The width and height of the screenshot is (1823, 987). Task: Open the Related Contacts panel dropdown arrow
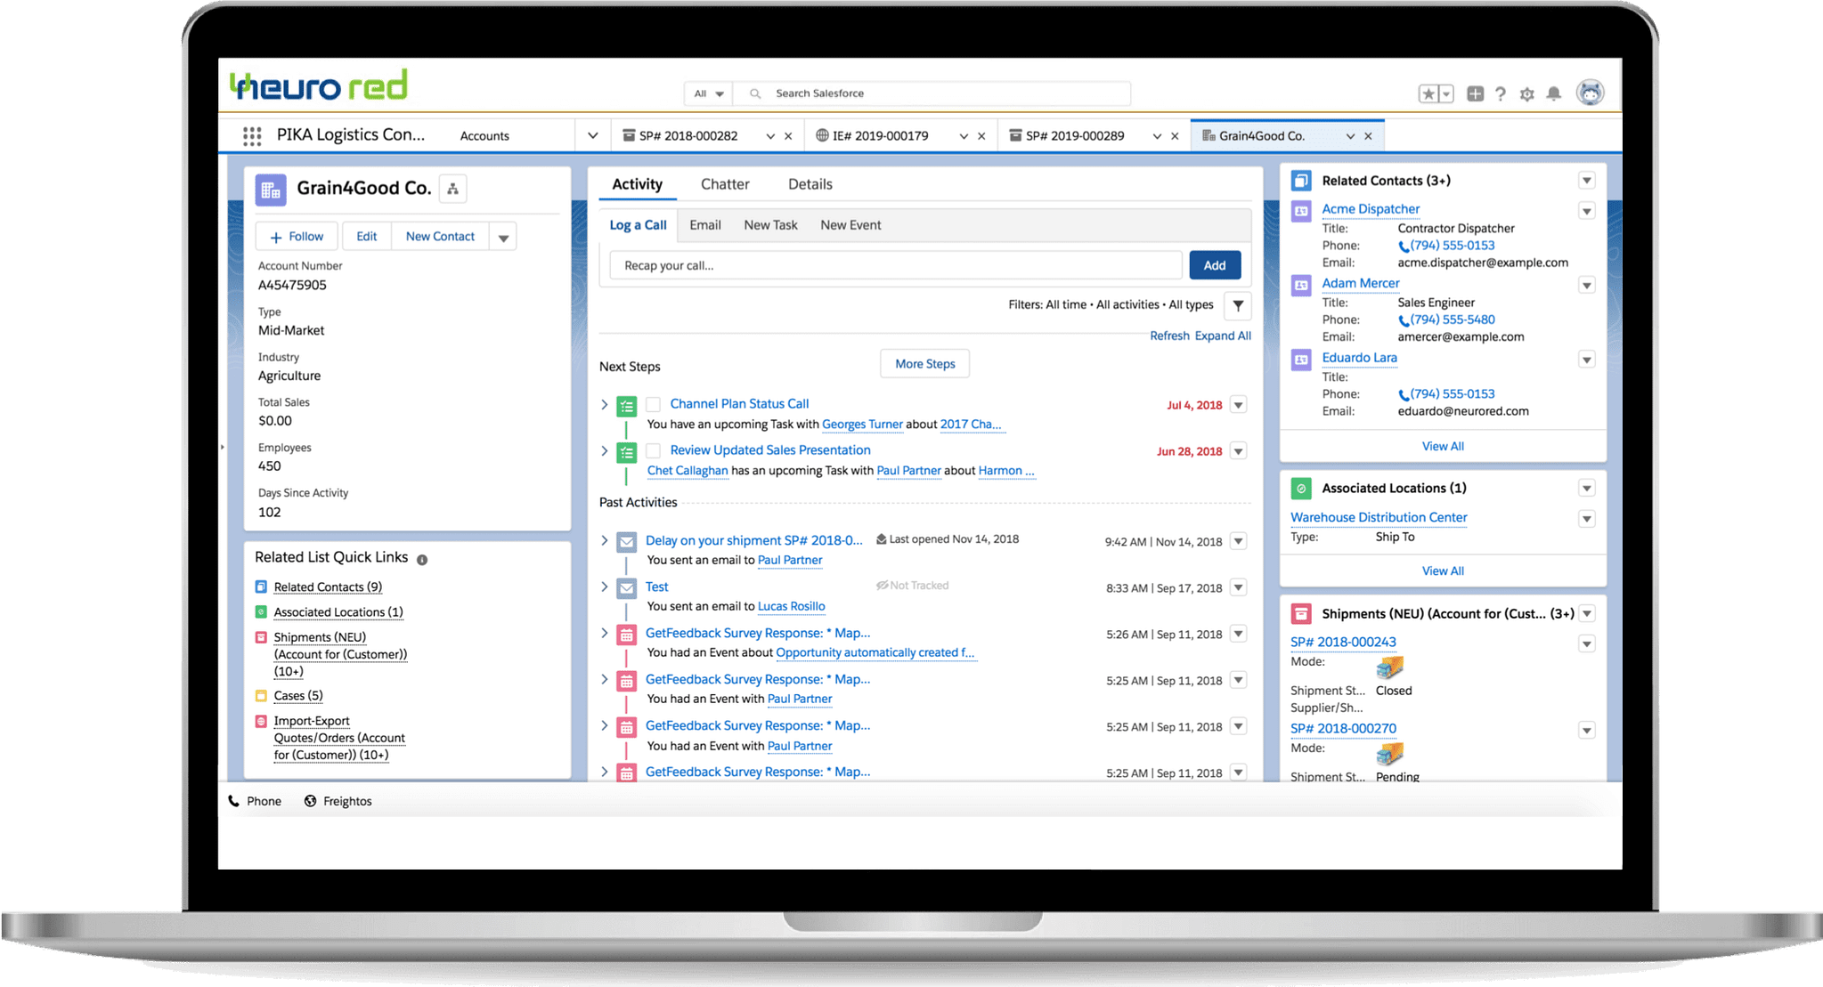click(1586, 181)
